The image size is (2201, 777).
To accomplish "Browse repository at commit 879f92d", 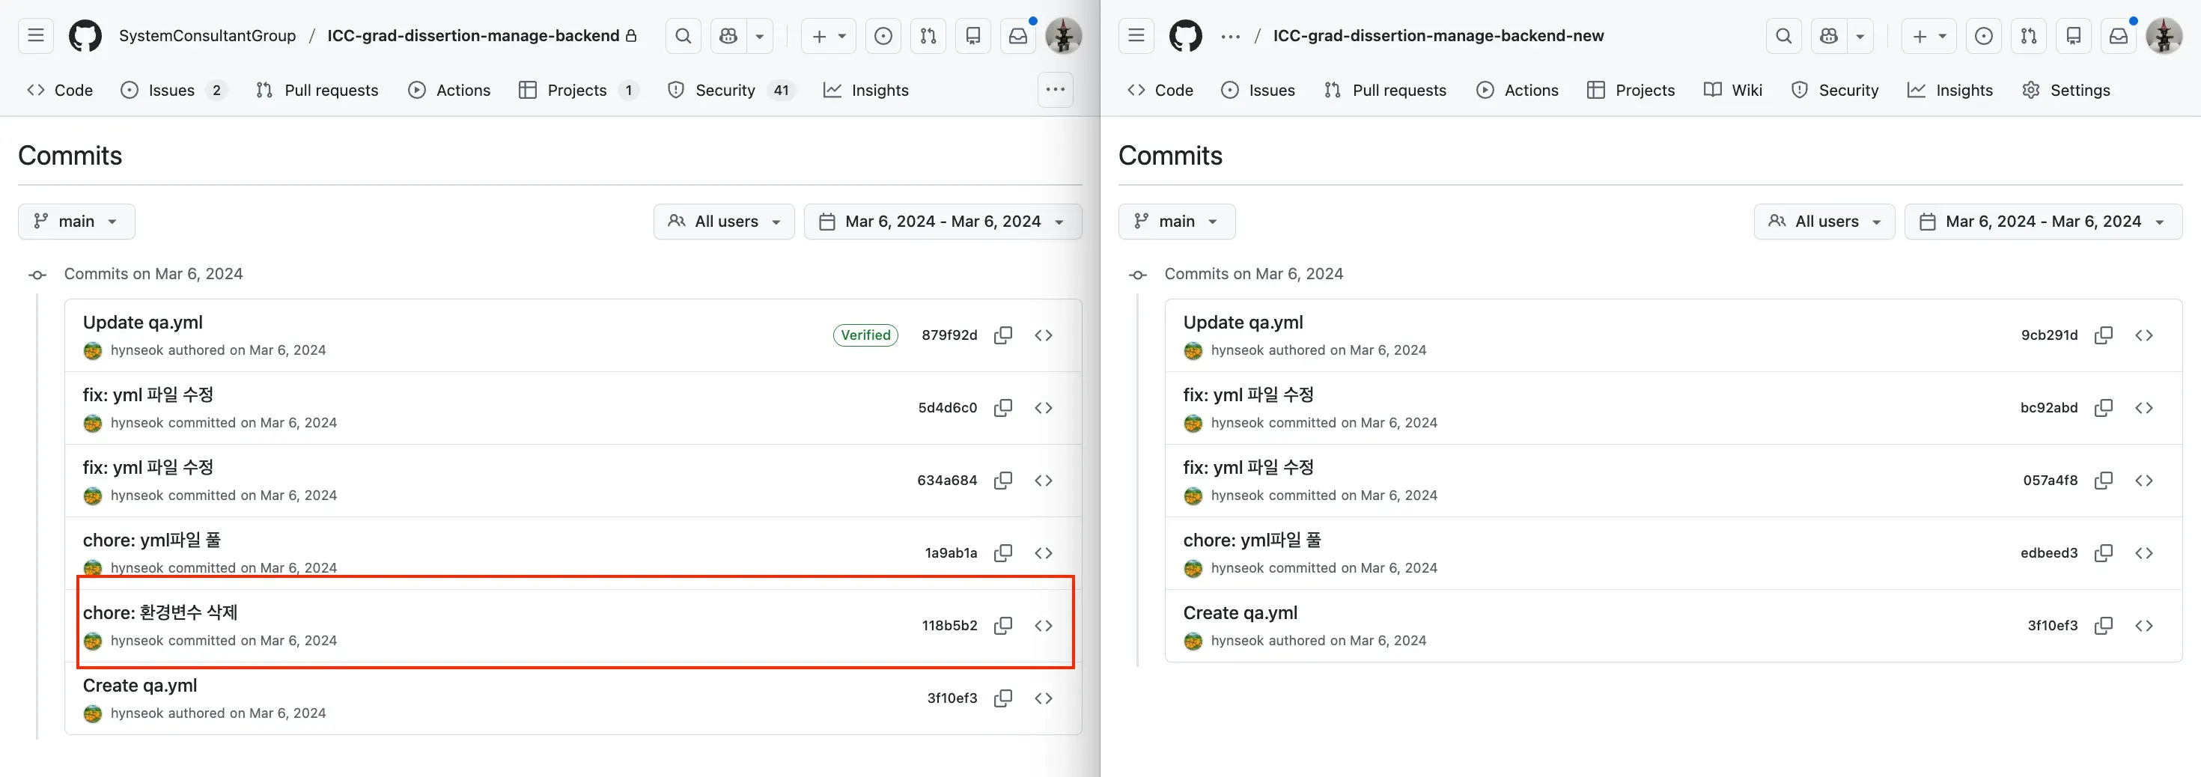I will (x=1044, y=335).
